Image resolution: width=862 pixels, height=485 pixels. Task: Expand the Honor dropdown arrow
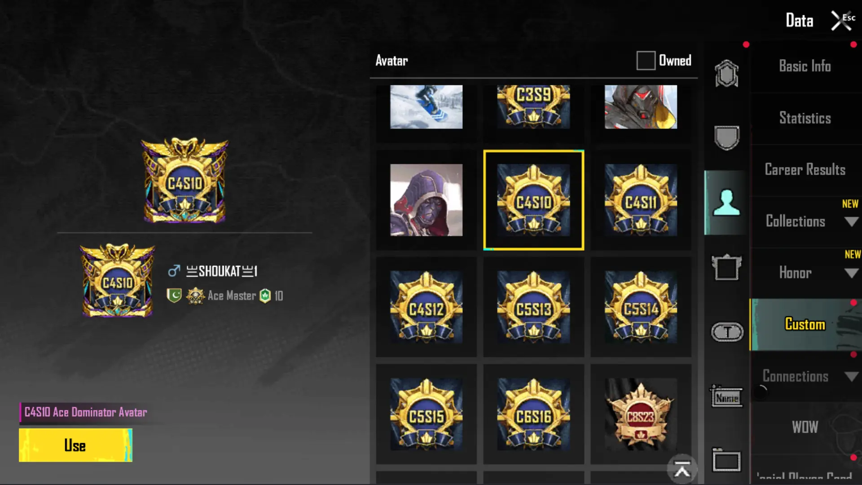click(x=851, y=273)
